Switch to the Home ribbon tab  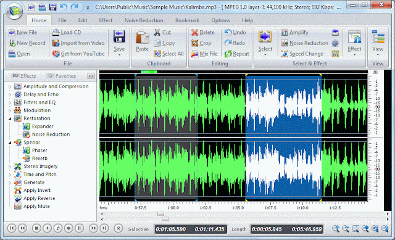(x=39, y=20)
